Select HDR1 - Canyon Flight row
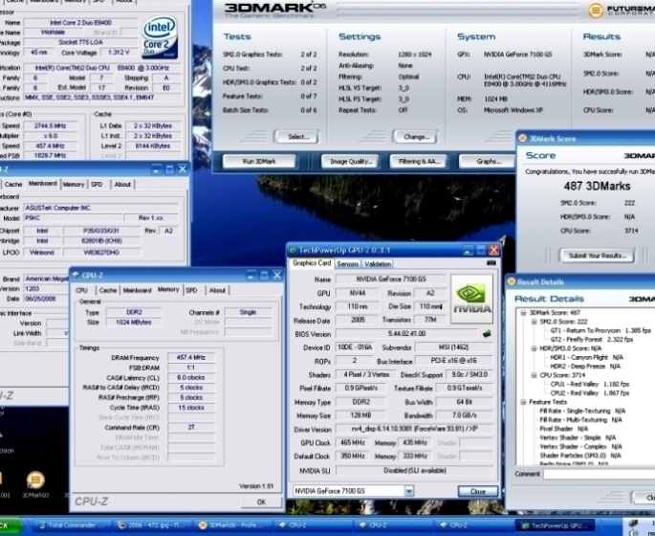Viewport: 655px width, 536px height. [x=586, y=357]
